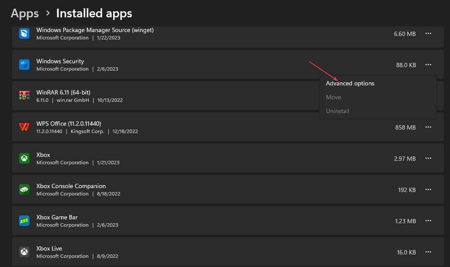Screen dimensions: 450x267
Task: Click the 1/22/2023 install date
Action: coord(108,38)
